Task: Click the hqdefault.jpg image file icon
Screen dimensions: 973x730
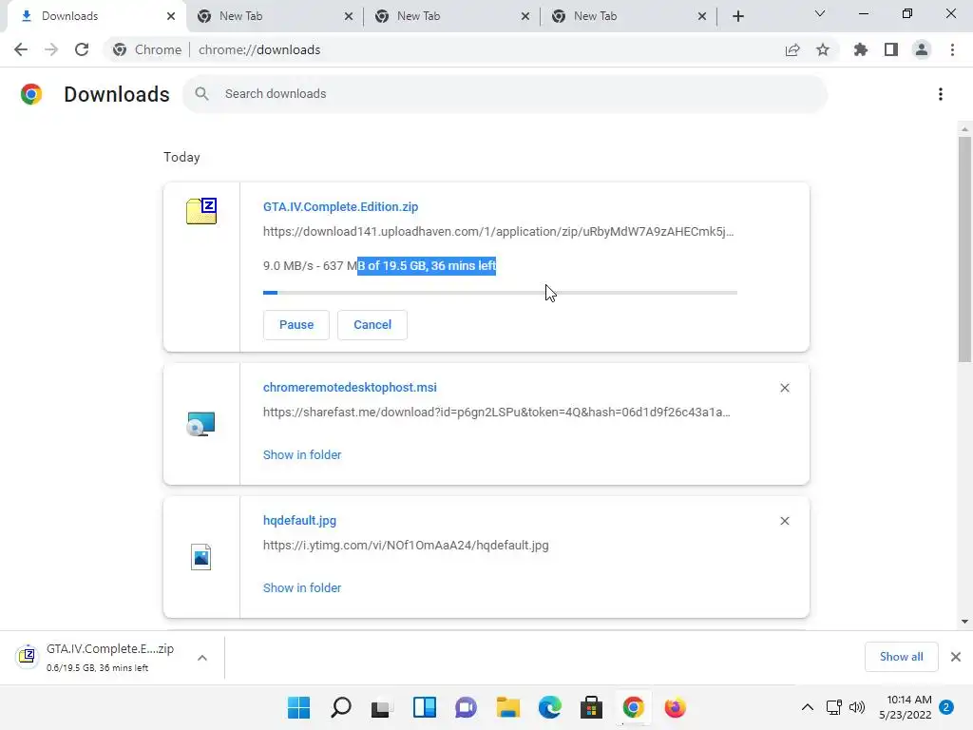Action: [x=201, y=557]
